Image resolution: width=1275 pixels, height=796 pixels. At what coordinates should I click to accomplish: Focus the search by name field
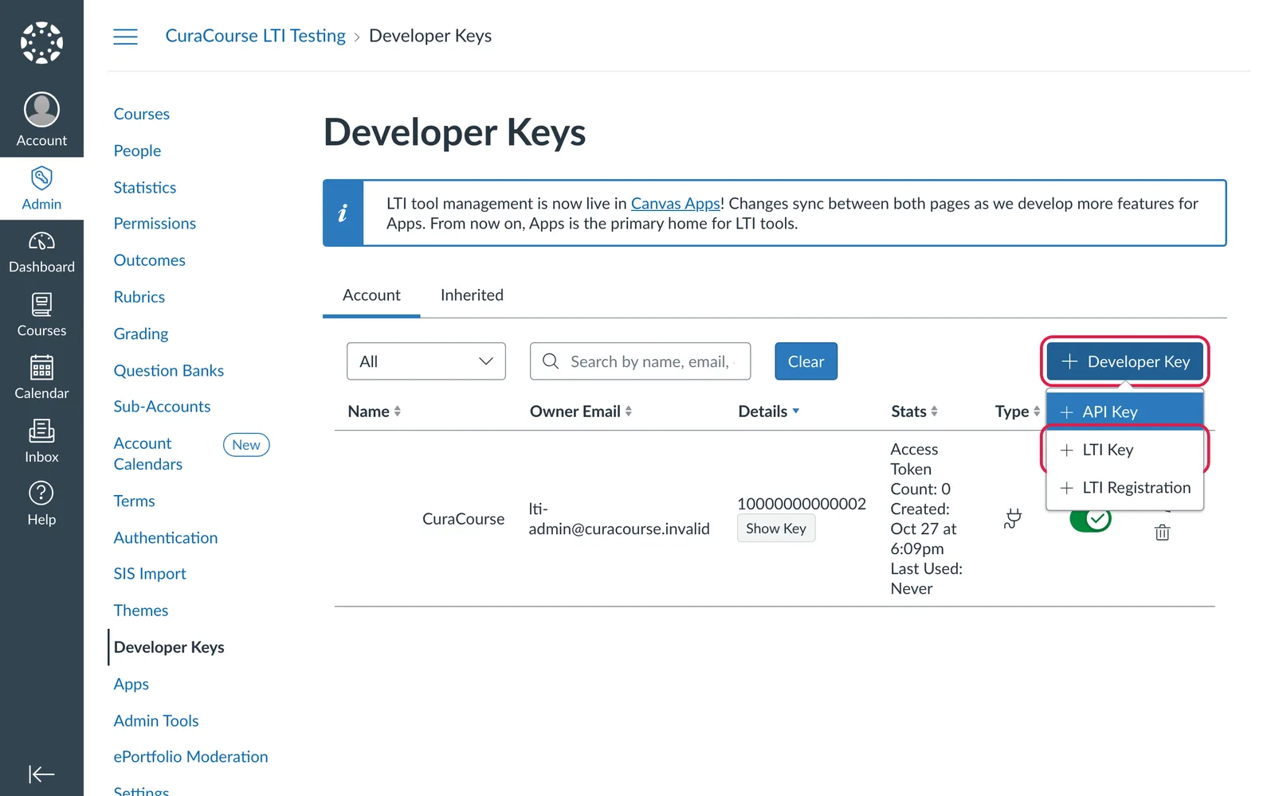[640, 361]
